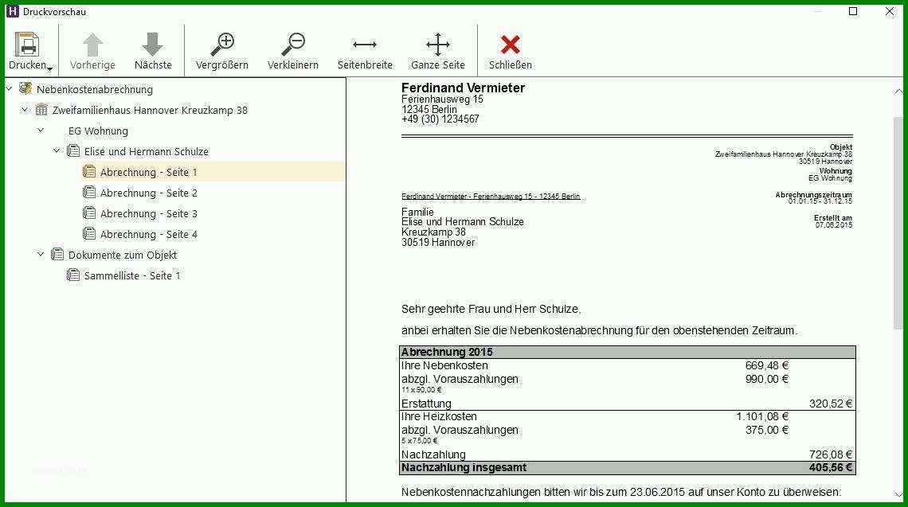Collapse the EG Wohnung node
This screenshot has height=507, width=908.
pyautogui.click(x=41, y=131)
